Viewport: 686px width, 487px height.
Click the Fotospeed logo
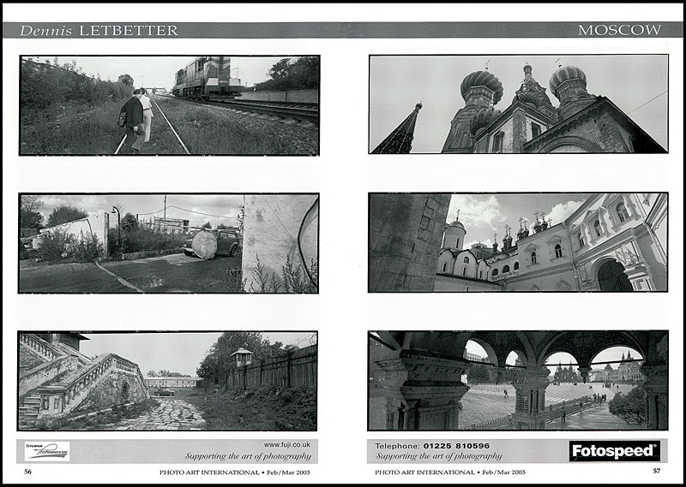pos(614,451)
